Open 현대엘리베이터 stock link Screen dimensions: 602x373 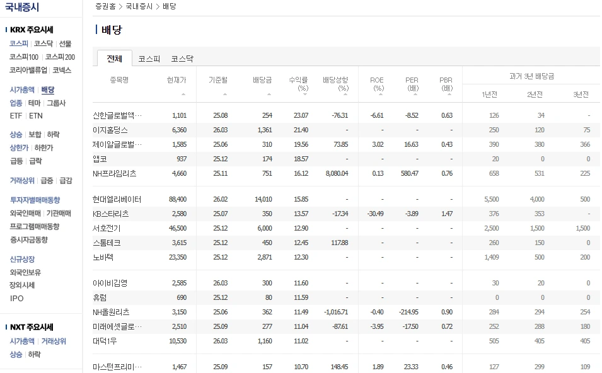[117, 200]
